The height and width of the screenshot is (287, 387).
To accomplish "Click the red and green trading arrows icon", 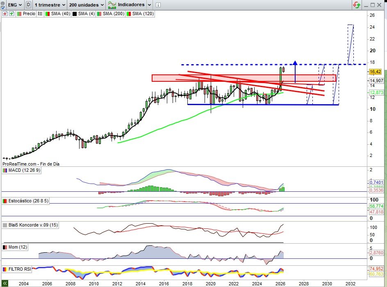I will coord(356,4).
